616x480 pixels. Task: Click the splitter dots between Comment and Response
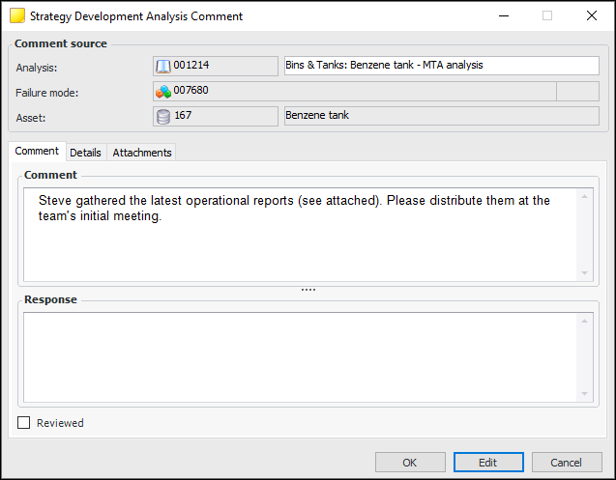click(308, 290)
